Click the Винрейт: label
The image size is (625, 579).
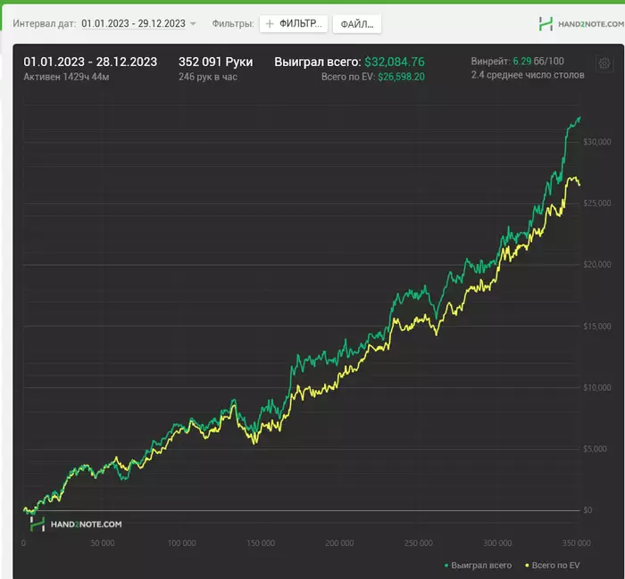click(x=490, y=62)
